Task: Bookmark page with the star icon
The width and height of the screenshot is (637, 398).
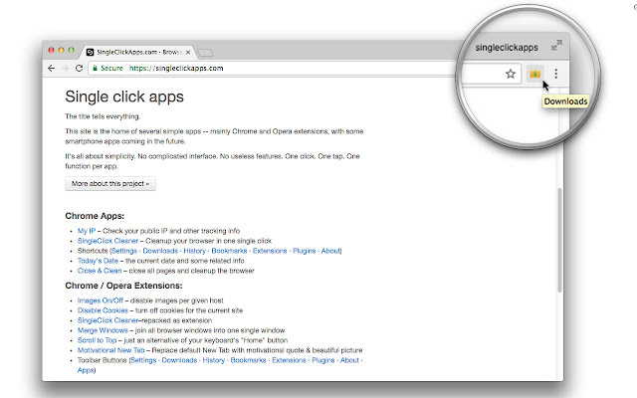Action: 511,74
